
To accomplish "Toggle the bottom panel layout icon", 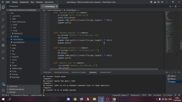I will [x=155, y=2].
